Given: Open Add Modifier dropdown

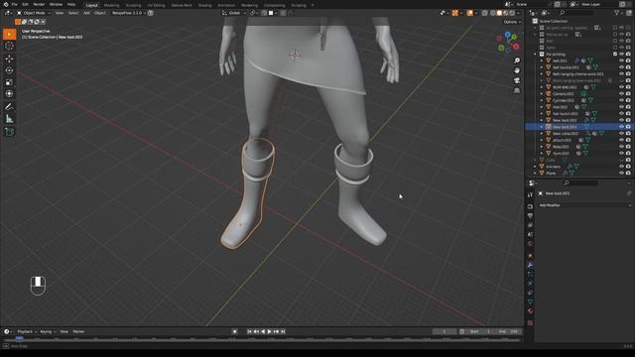Looking at the screenshot, I should (584, 205).
